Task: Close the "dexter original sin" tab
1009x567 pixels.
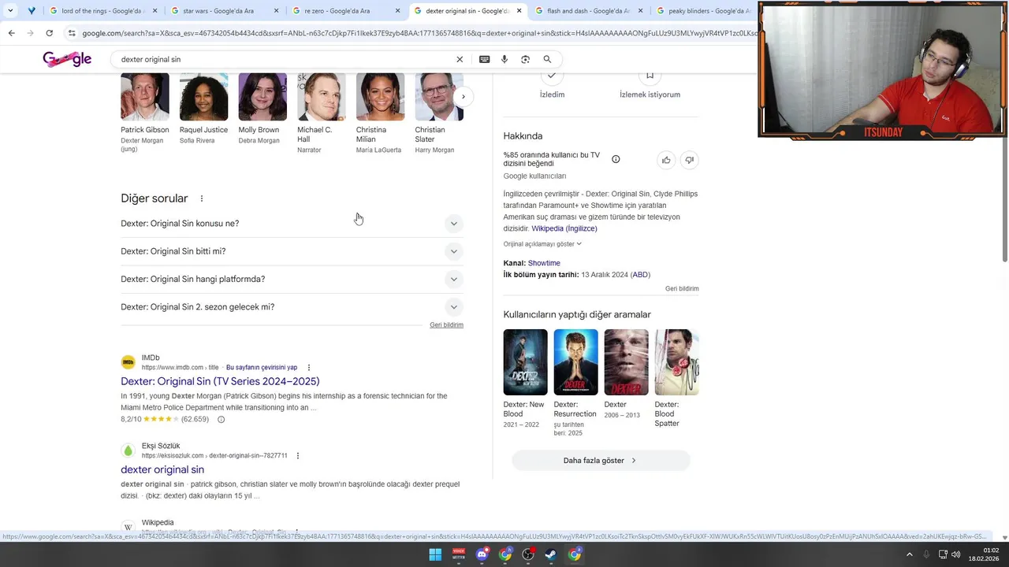Action: [x=519, y=11]
